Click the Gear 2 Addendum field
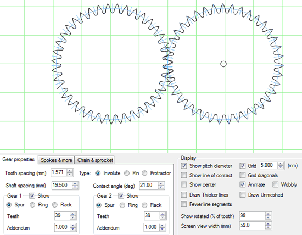302x235 pixels. [x=152, y=227]
